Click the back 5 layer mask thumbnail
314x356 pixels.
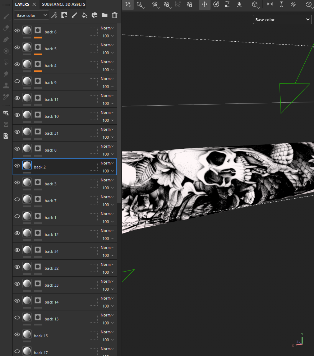tap(38, 47)
